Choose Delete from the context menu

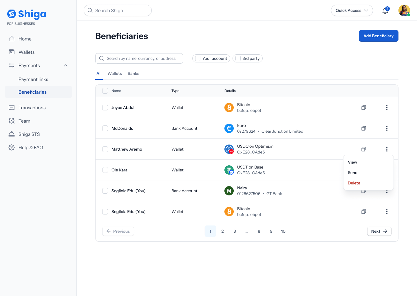(x=368, y=183)
